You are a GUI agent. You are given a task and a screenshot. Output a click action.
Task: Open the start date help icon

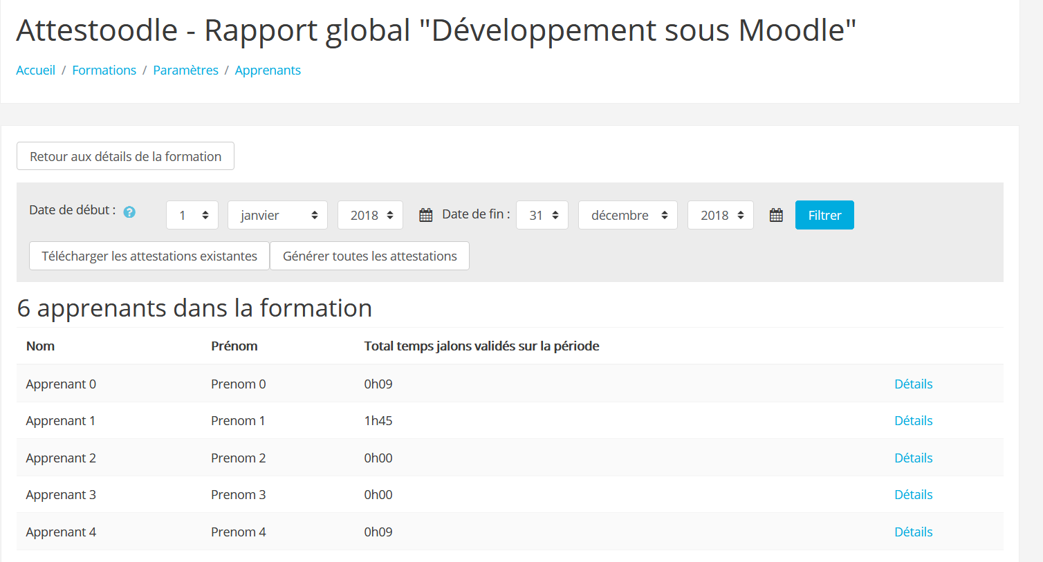point(129,212)
